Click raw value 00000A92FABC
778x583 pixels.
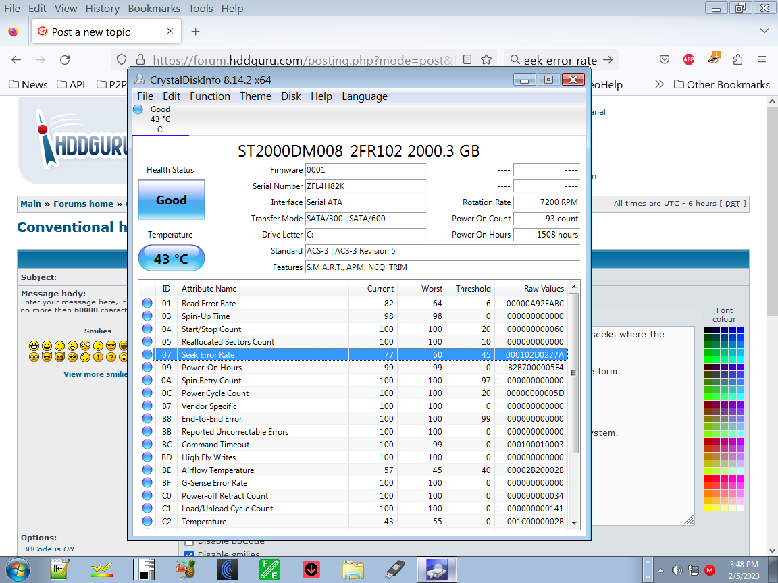[535, 303]
